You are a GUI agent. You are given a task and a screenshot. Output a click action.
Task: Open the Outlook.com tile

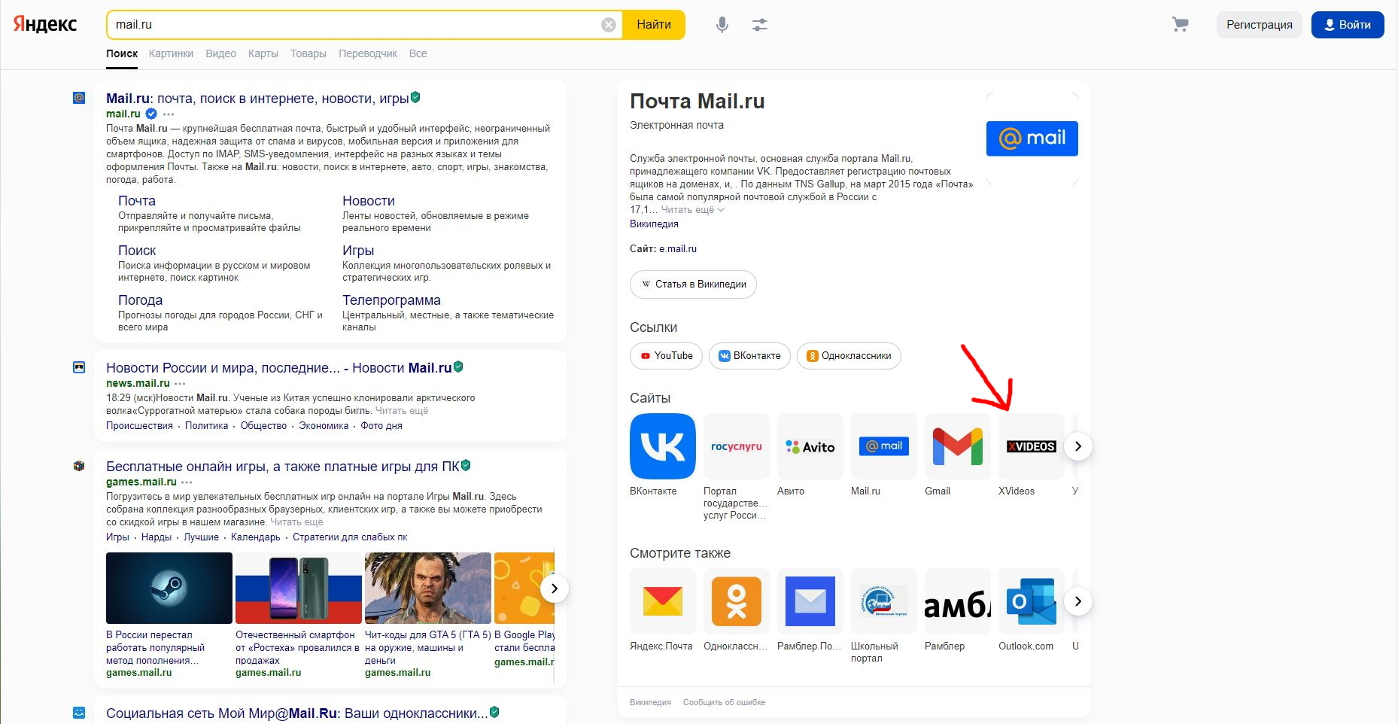pyautogui.click(x=1031, y=601)
